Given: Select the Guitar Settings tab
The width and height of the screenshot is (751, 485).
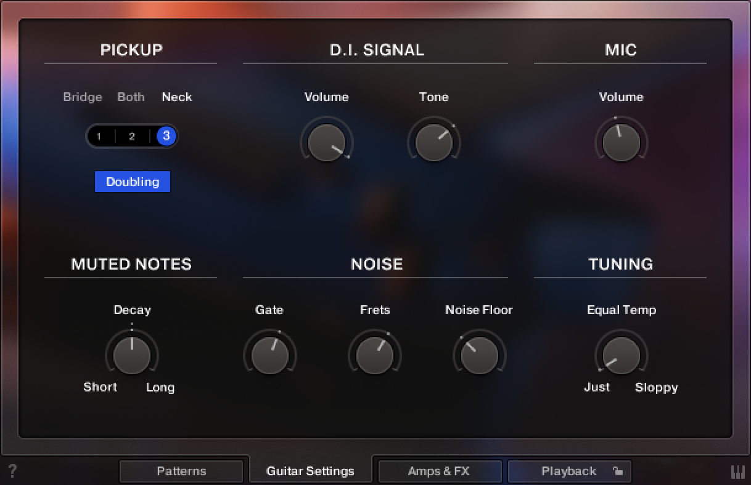Looking at the screenshot, I should pyautogui.click(x=310, y=470).
